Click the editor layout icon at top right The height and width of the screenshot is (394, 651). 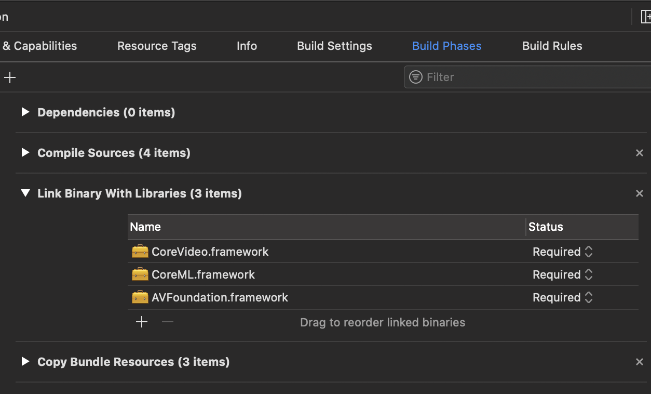pyautogui.click(x=645, y=17)
